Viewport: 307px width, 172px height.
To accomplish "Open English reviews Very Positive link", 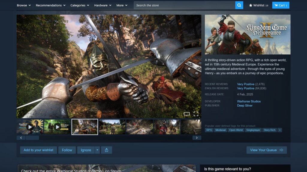I will click(x=246, y=88).
